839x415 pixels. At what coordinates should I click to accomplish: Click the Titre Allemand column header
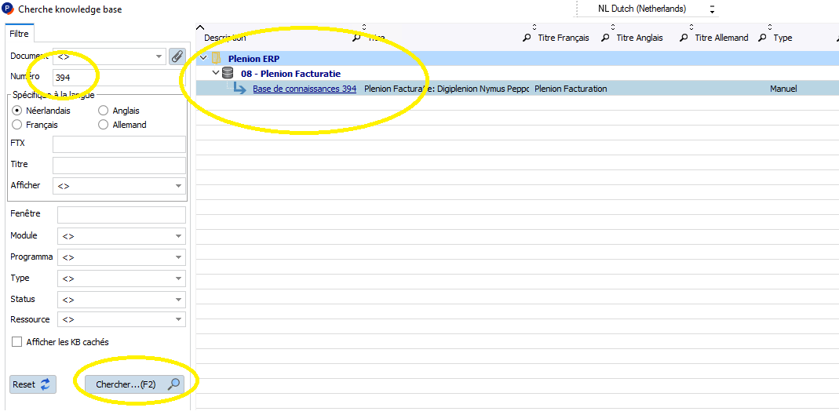pos(721,38)
